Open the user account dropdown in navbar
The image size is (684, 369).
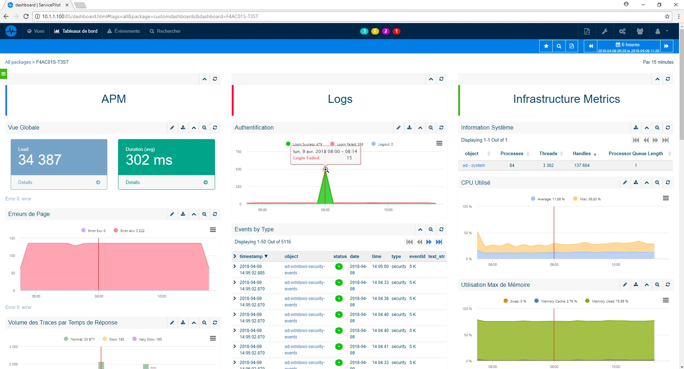(661, 31)
